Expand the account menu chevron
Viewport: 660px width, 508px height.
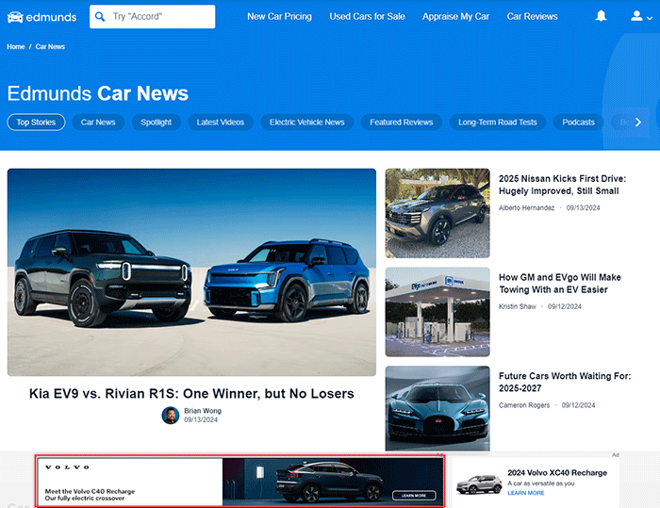pyautogui.click(x=650, y=18)
